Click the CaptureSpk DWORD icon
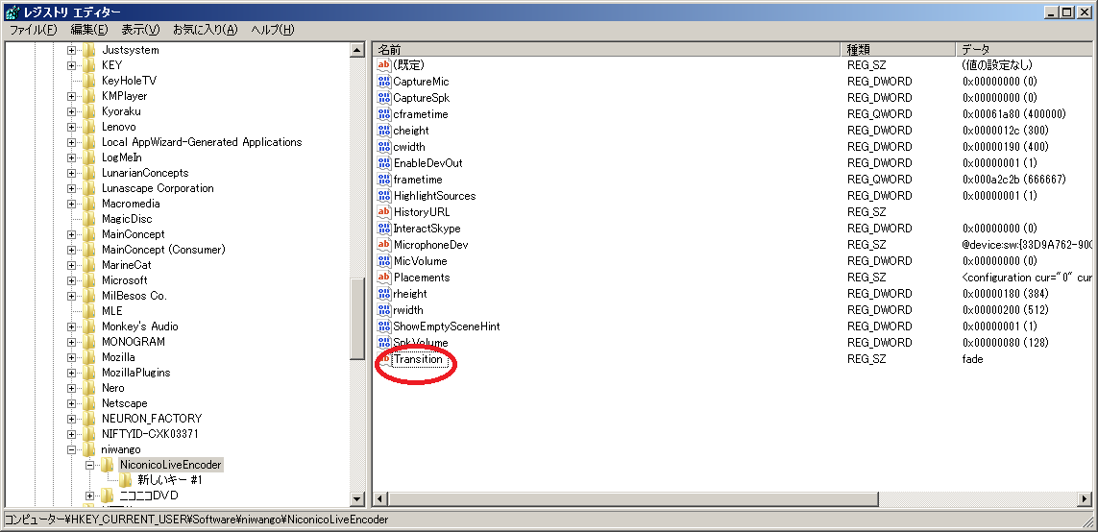Screen dimensions: 1098x532 (383, 97)
